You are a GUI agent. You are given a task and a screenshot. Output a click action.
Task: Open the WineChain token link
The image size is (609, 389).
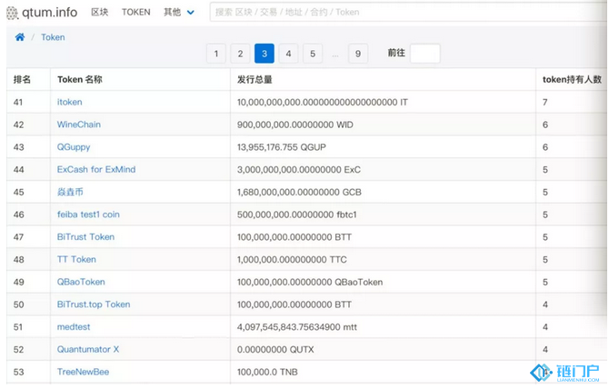(x=79, y=125)
